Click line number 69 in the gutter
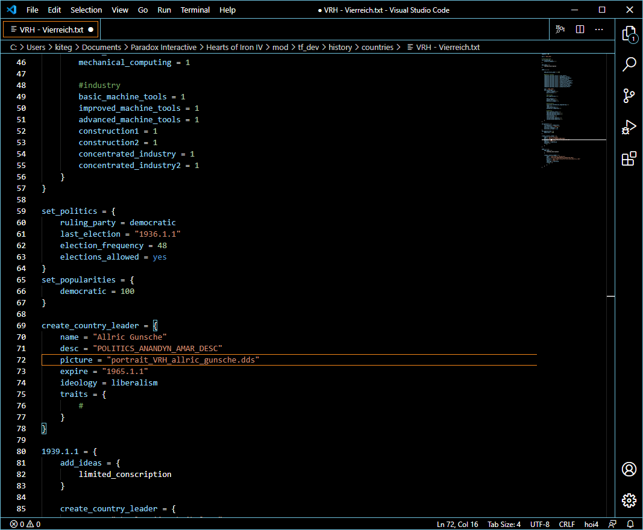Image resolution: width=643 pixels, height=530 pixels. pyautogui.click(x=21, y=325)
